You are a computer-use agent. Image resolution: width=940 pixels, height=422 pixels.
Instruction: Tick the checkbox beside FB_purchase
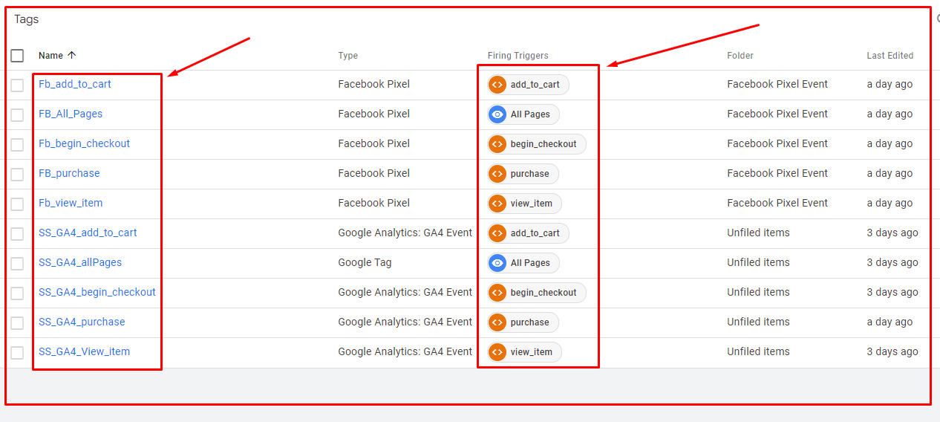pyautogui.click(x=17, y=174)
